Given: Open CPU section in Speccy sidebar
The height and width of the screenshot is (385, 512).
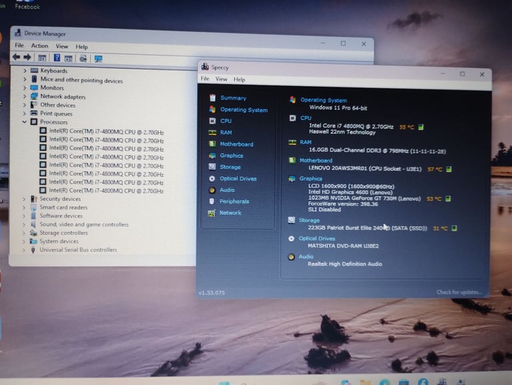Looking at the screenshot, I should pos(225,121).
